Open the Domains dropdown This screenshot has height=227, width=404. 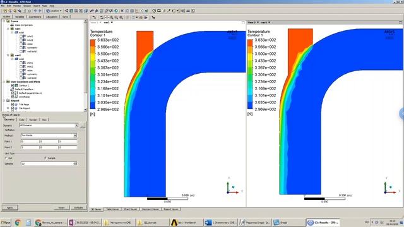click(x=76, y=125)
